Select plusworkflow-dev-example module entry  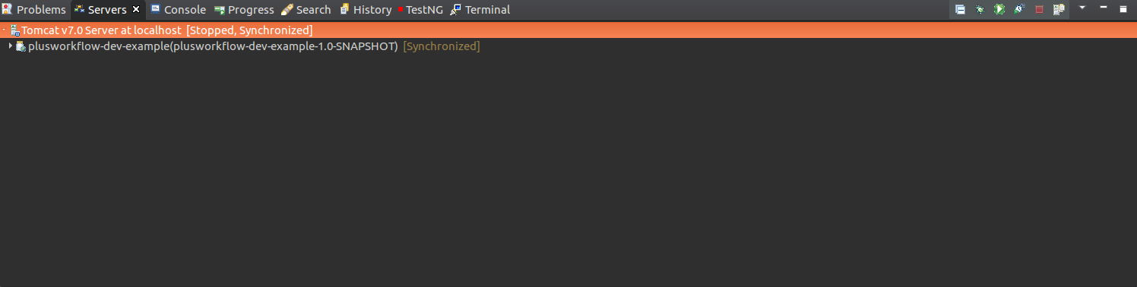click(213, 46)
